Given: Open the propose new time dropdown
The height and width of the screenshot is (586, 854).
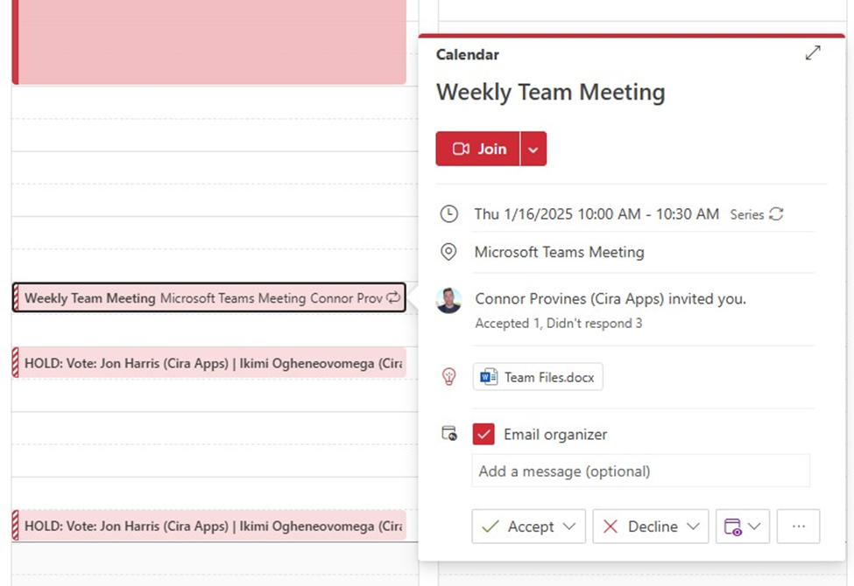Looking at the screenshot, I should (743, 527).
